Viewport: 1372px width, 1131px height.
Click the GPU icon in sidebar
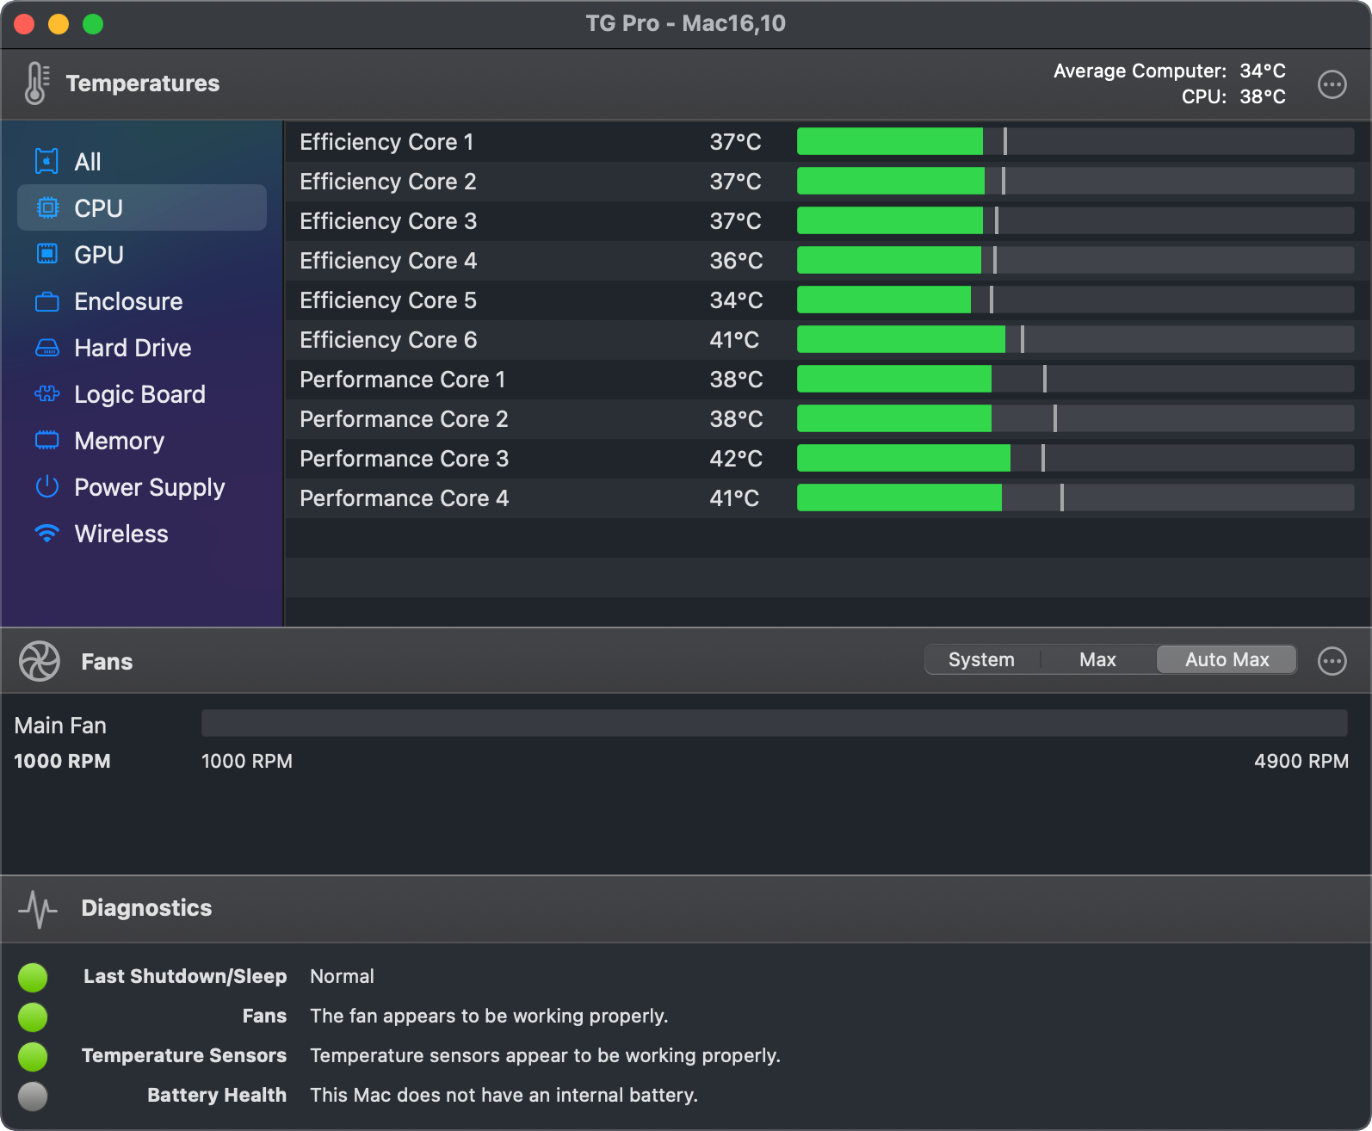47,254
